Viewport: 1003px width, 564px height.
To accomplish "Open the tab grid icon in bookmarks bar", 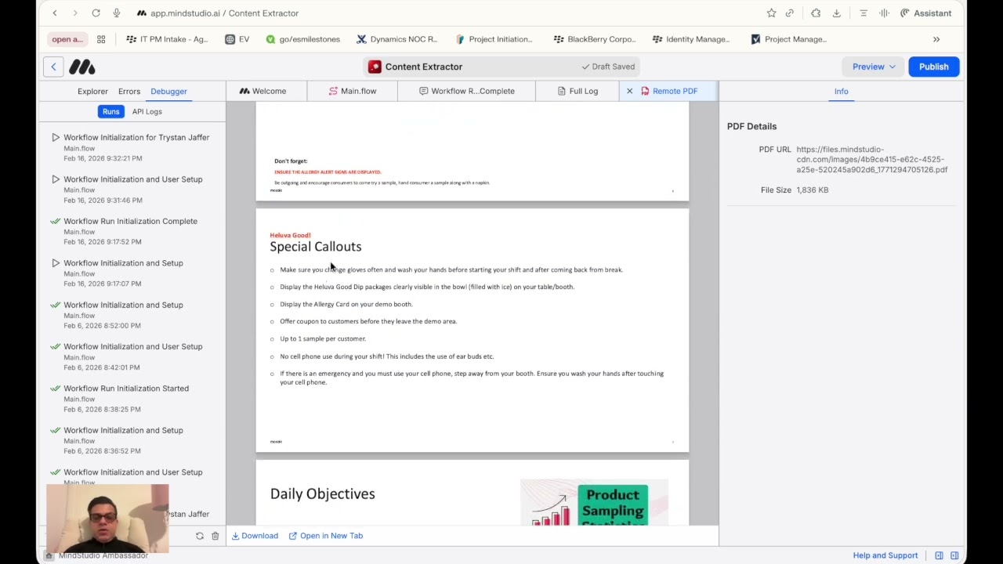I will tap(101, 39).
